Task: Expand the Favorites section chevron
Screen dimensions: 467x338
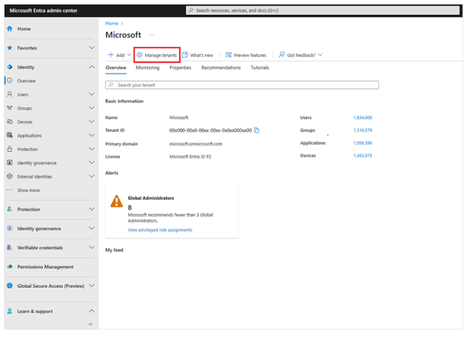Action: 92,48
